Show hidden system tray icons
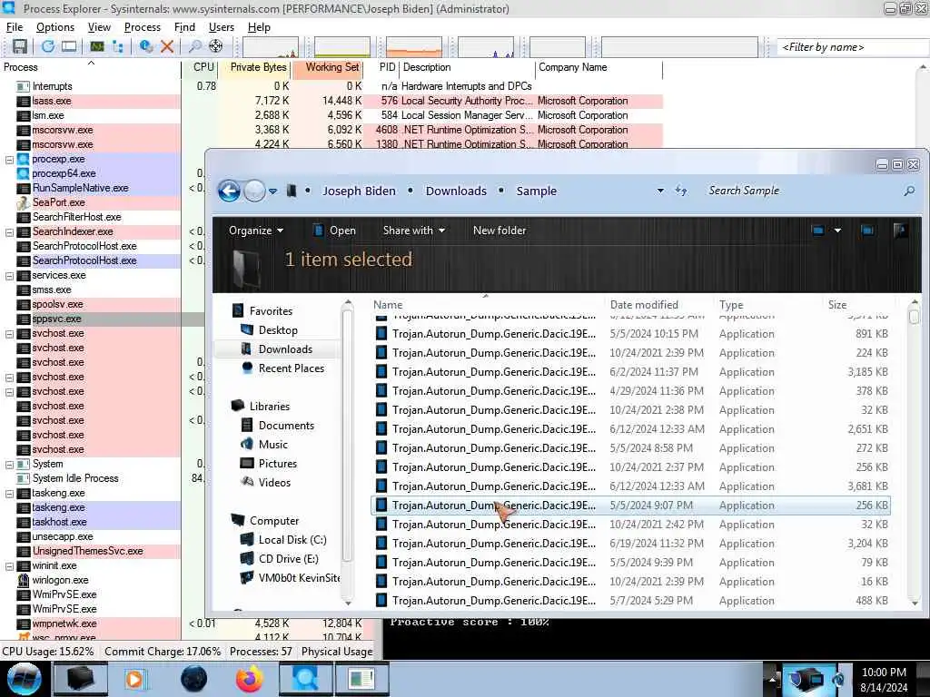 pyautogui.click(x=772, y=679)
